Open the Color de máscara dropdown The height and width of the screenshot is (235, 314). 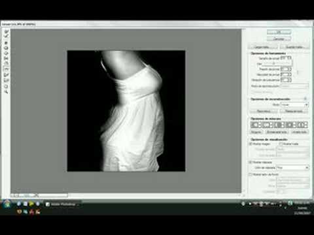[292, 168]
